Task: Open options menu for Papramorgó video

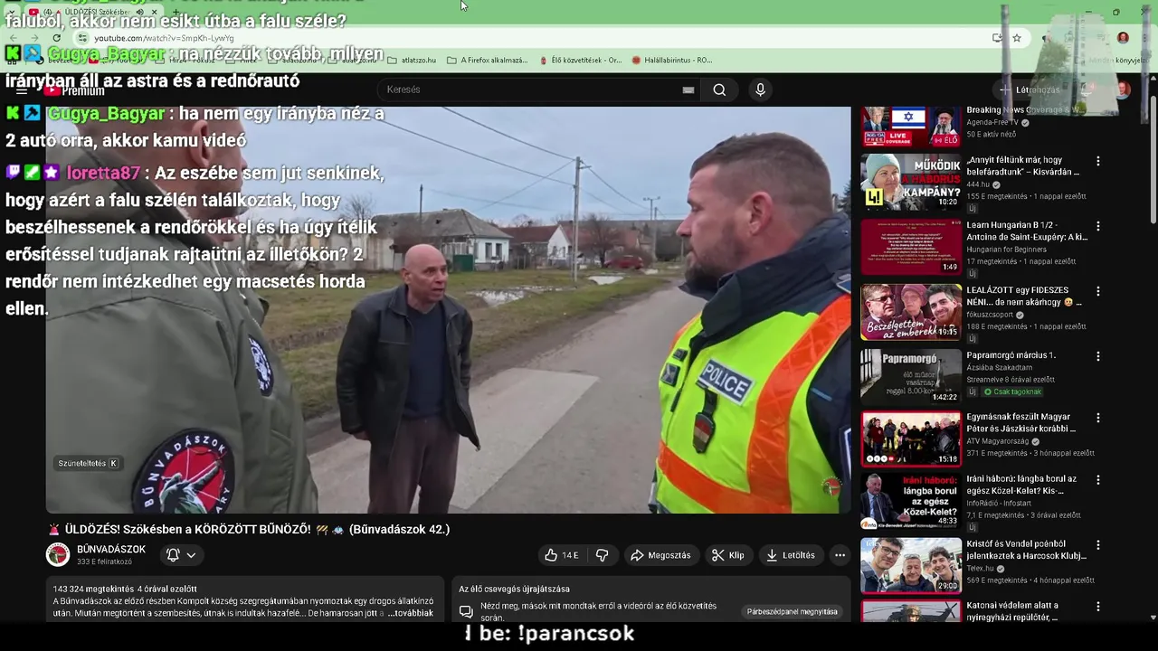Action: 1097,356
